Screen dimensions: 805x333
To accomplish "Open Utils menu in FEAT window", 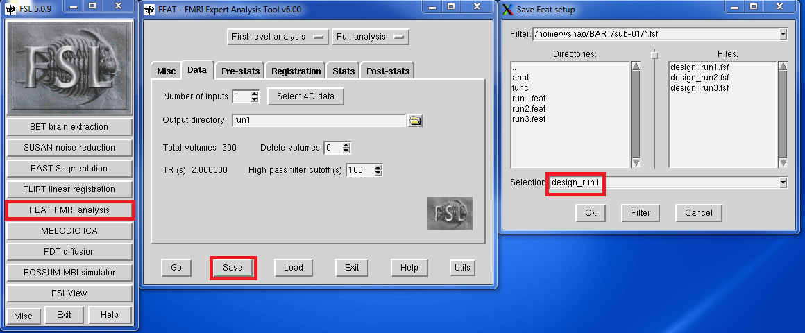I will pyautogui.click(x=462, y=267).
